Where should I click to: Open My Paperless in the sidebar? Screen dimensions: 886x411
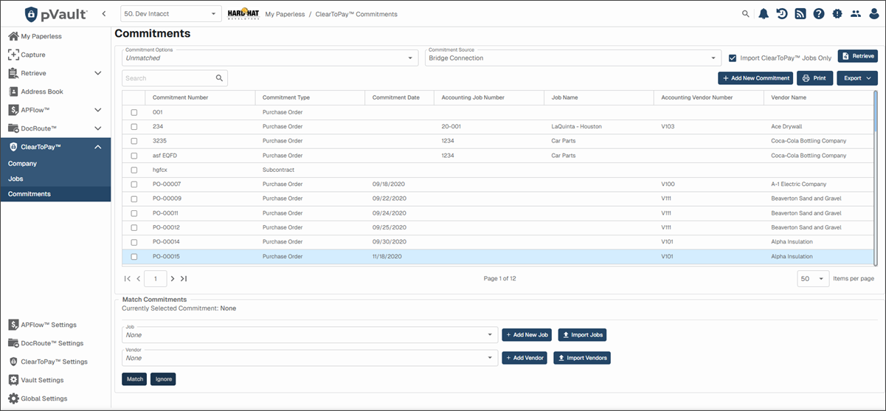pyautogui.click(x=35, y=36)
